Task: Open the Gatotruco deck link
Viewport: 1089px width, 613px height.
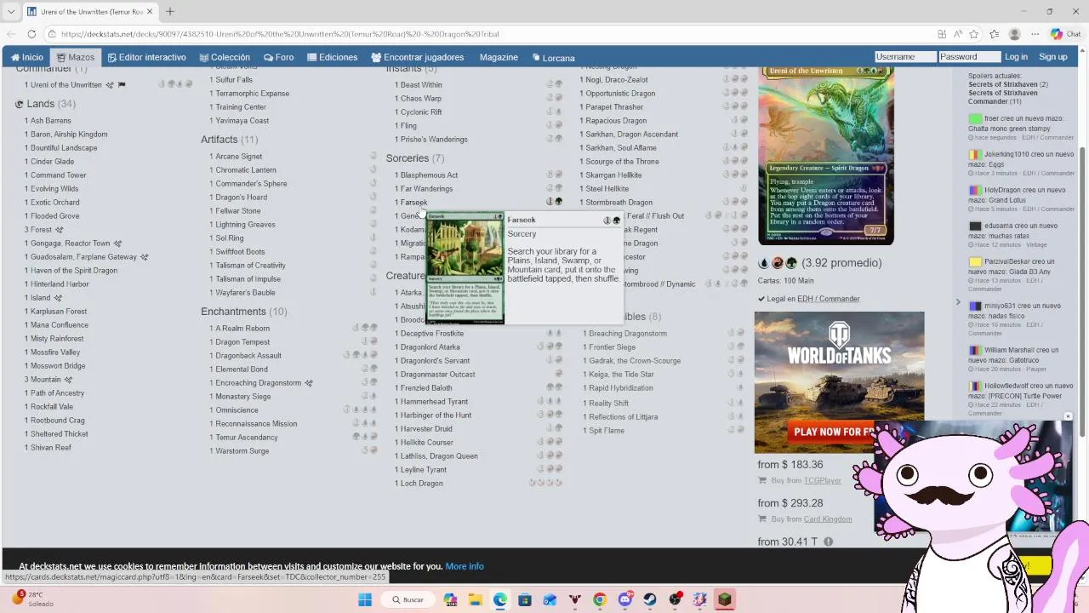Action: click(x=1007, y=360)
